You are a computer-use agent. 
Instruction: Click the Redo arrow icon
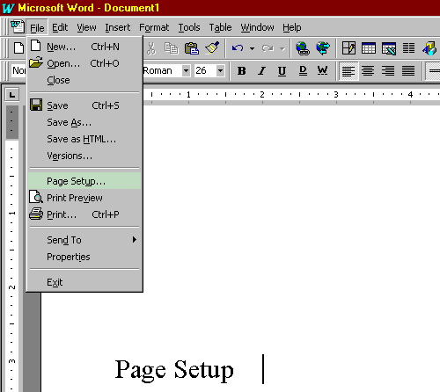click(268, 48)
